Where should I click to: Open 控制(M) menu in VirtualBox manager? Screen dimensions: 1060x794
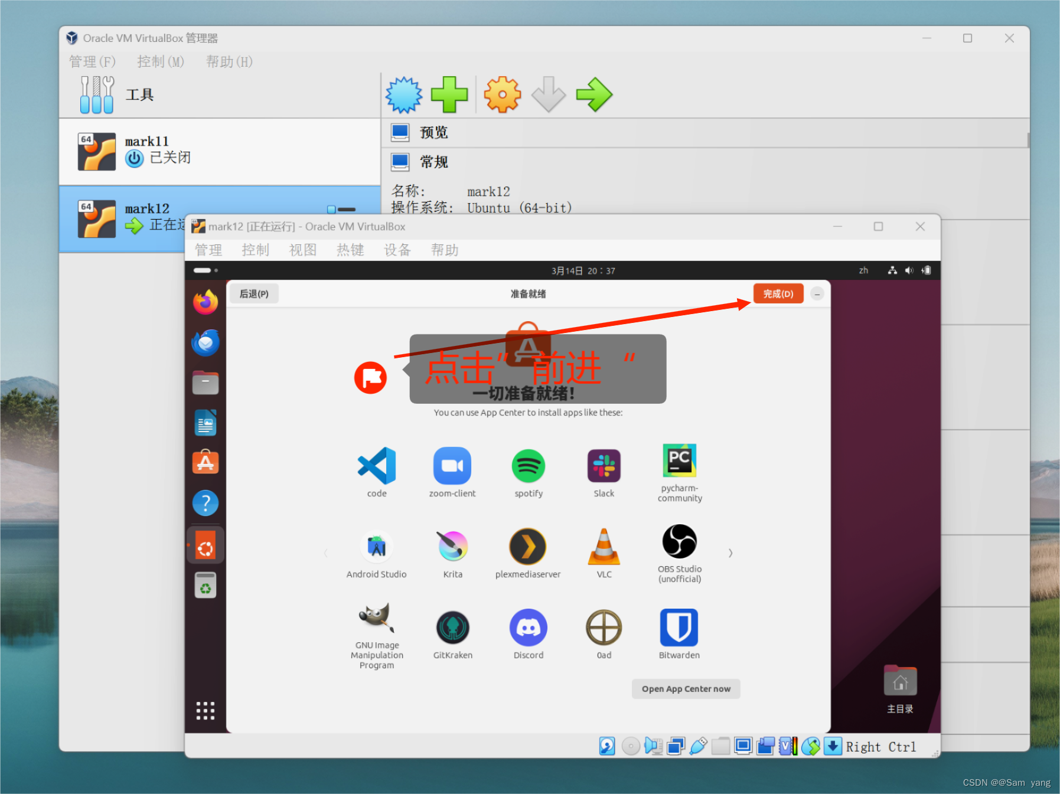click(x=161, y=62)
